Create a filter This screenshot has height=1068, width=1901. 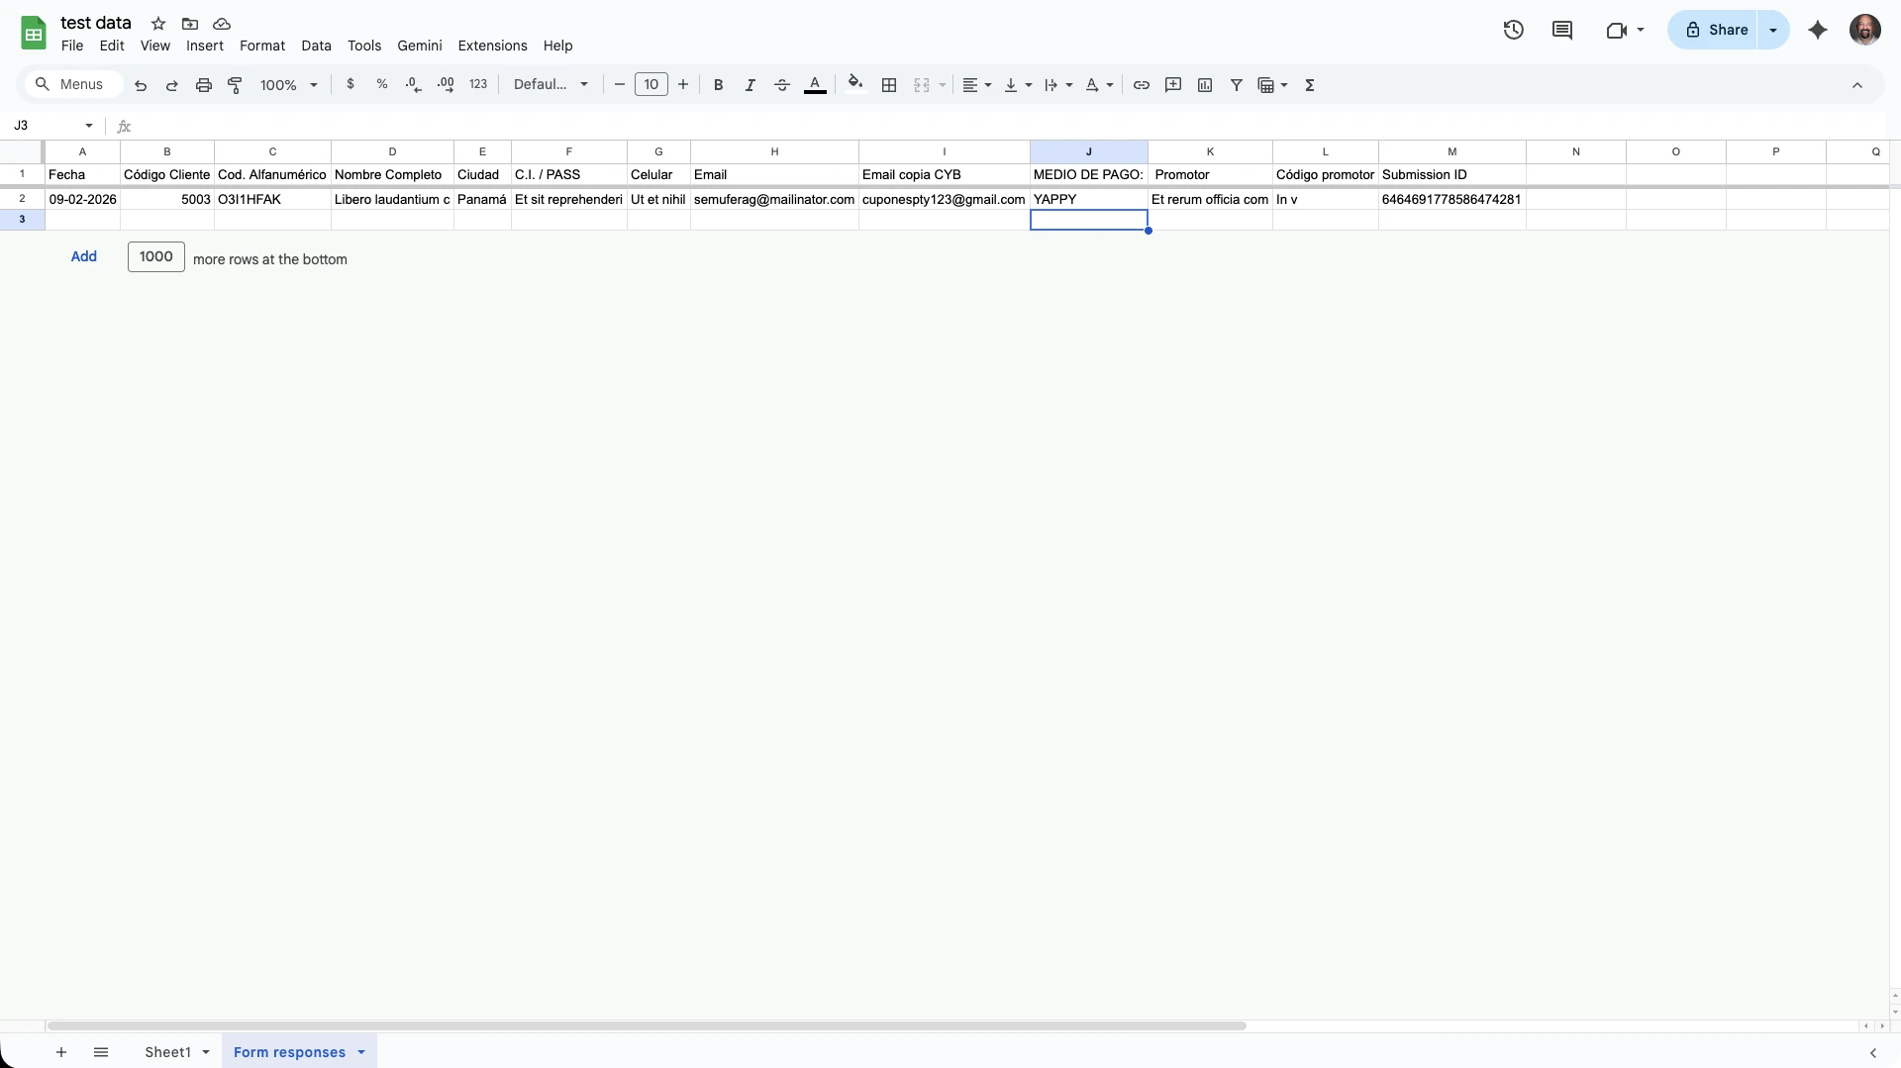pos(1236,84)
